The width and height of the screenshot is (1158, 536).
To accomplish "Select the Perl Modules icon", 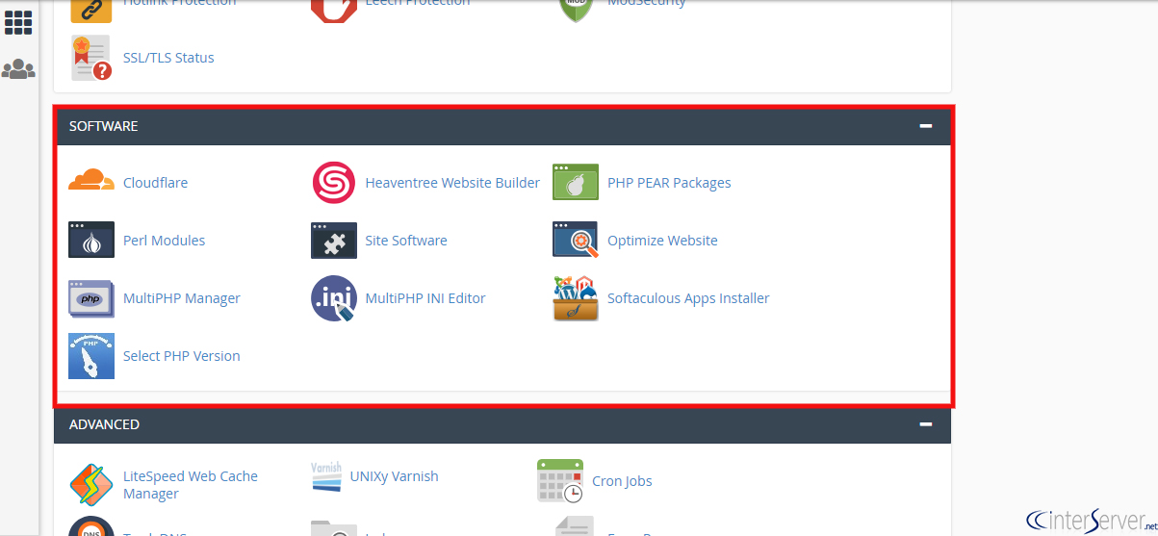I will (x=91, y=241).
